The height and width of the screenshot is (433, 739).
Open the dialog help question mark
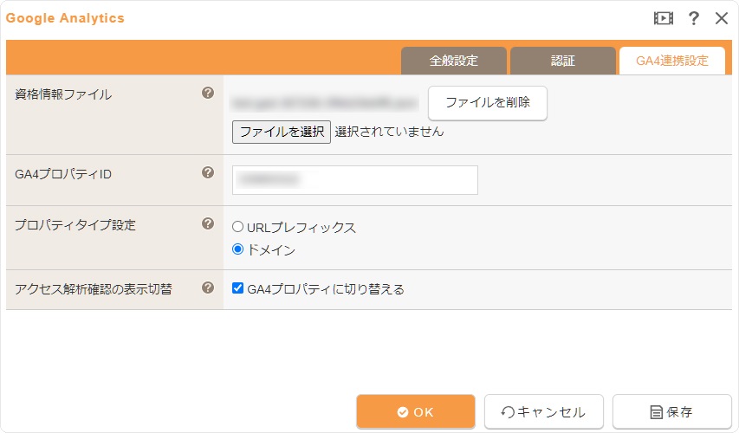coord(693,18)
